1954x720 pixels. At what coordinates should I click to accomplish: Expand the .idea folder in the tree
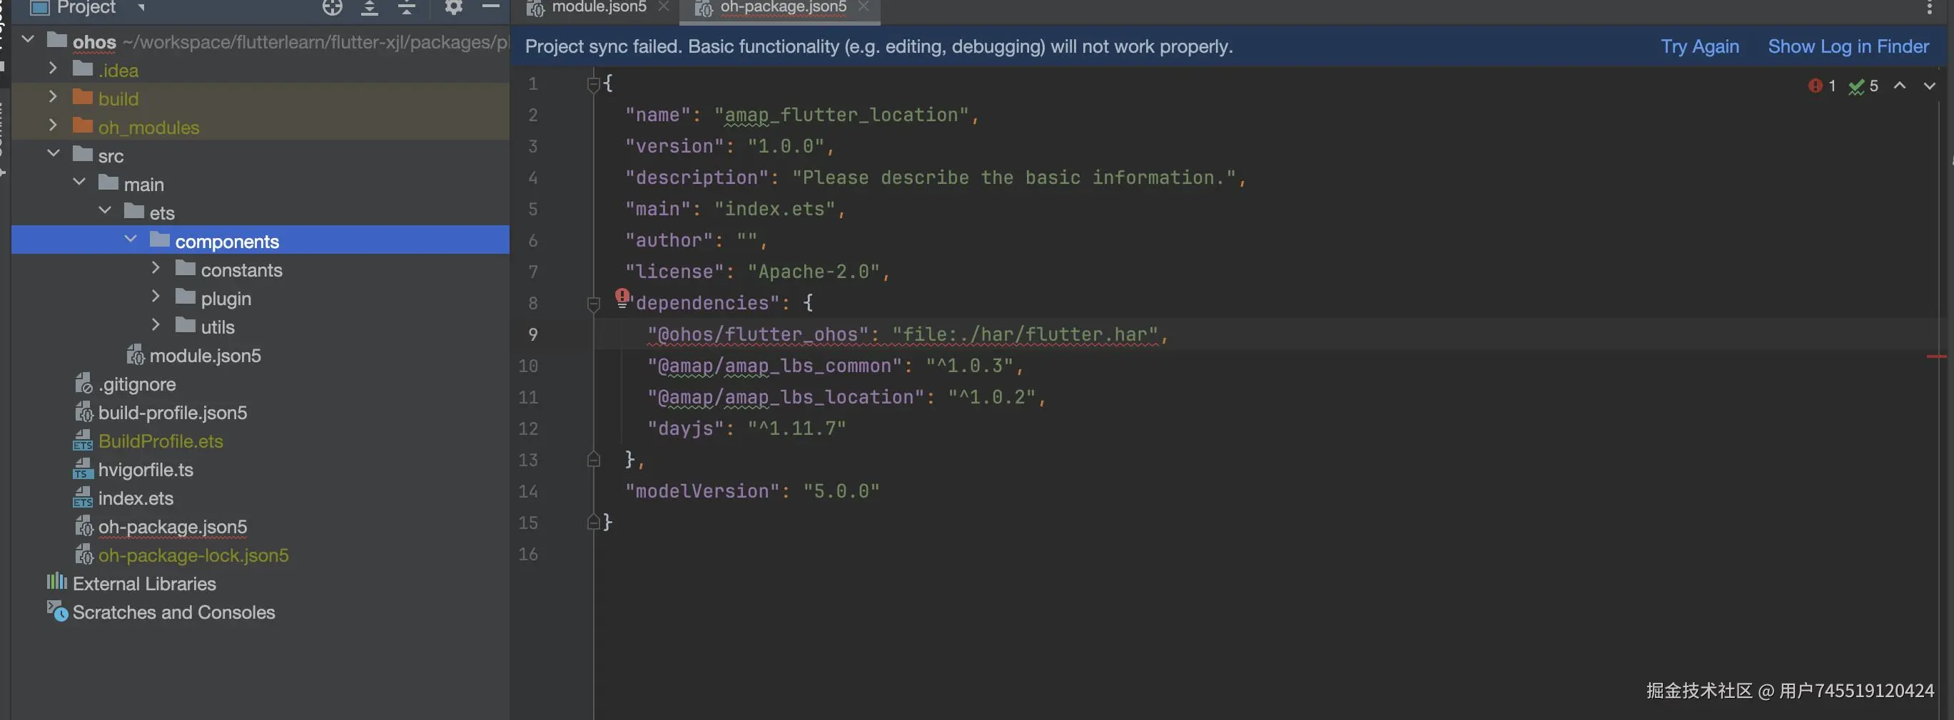point(52,68)
